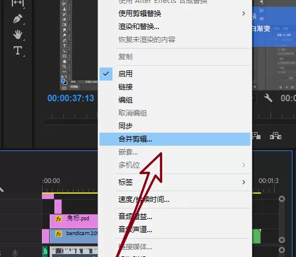Viewport: 296px width, 257px height.
Task: Expand the 使用剪辑替换 submenu arrow
Action: click(244, 14)
